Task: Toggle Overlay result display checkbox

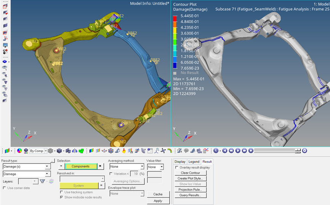Action: click(x=177, y=167)
